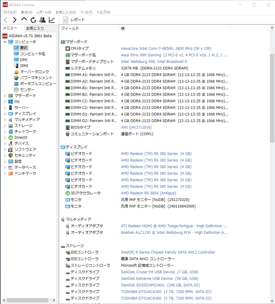
Task: Expand the DirectX tree node arrow
Action: [x=5, y=137]
